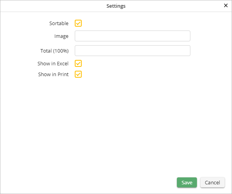Click the Settings dialog title

click(116, 6)
